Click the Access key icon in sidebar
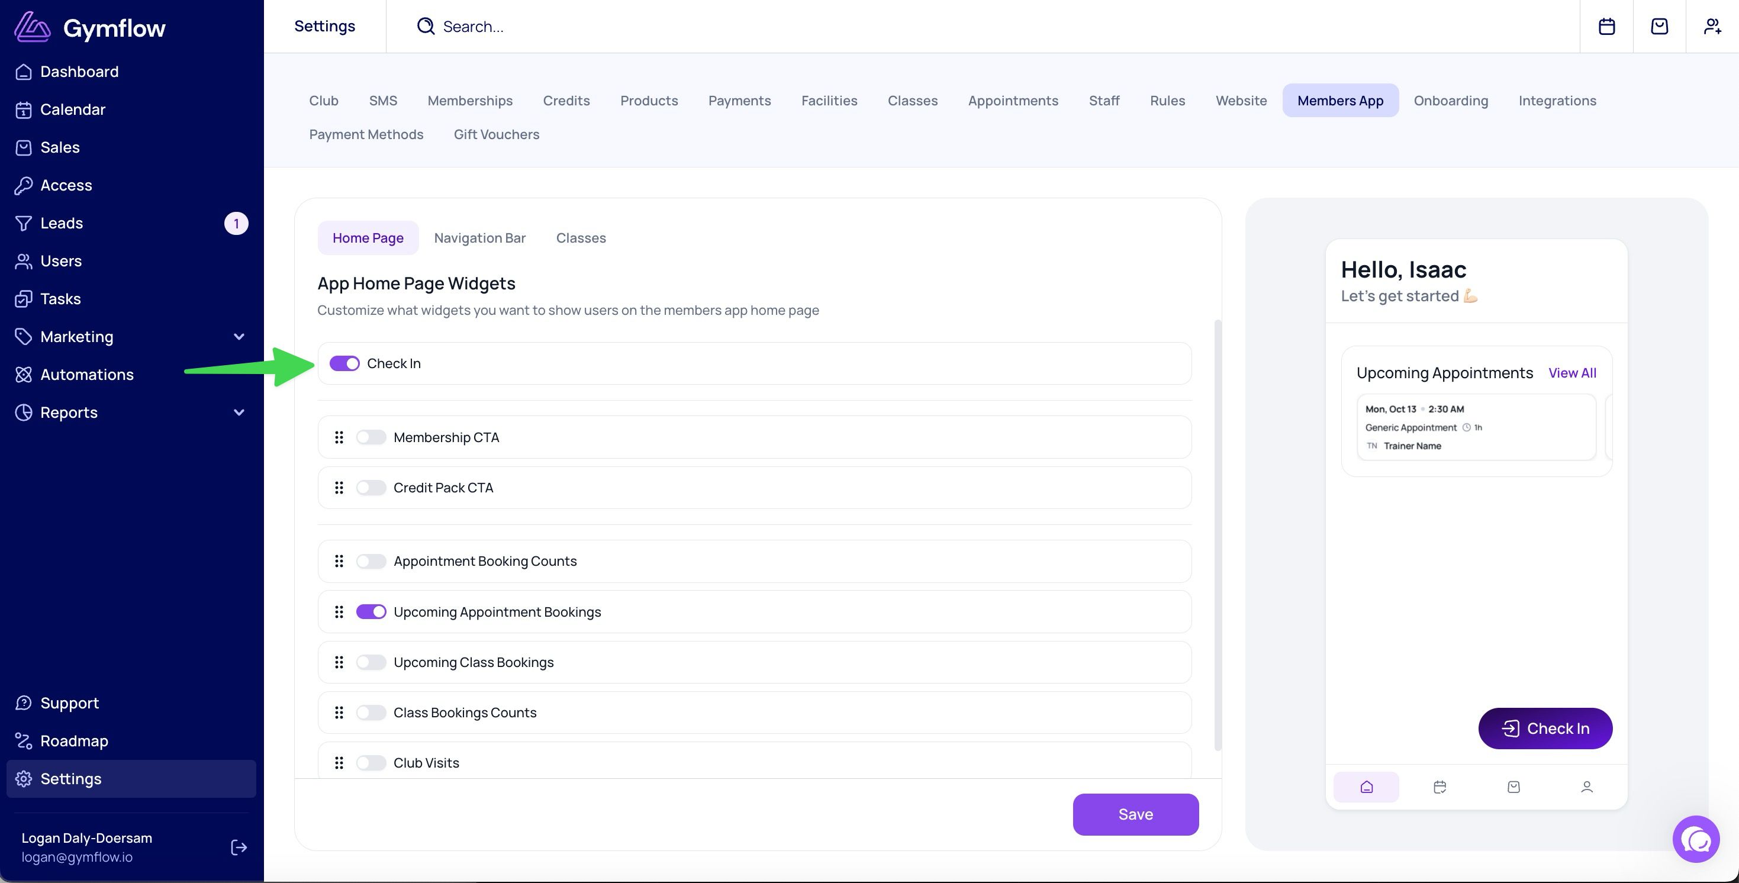The image size is (1739, 883). pyautogui.click(x=24, y=185)
